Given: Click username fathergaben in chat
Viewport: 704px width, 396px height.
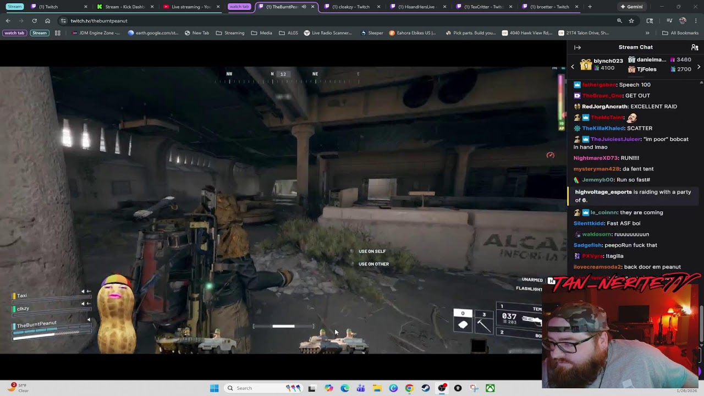Looking at the screenshot, I should tap(599, 85).
